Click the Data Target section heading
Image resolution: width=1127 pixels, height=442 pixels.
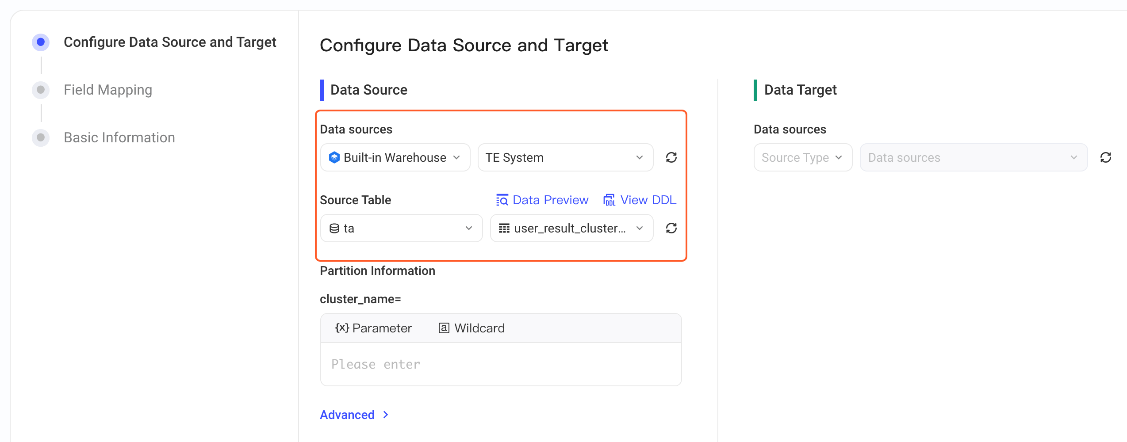coord(800,90)
